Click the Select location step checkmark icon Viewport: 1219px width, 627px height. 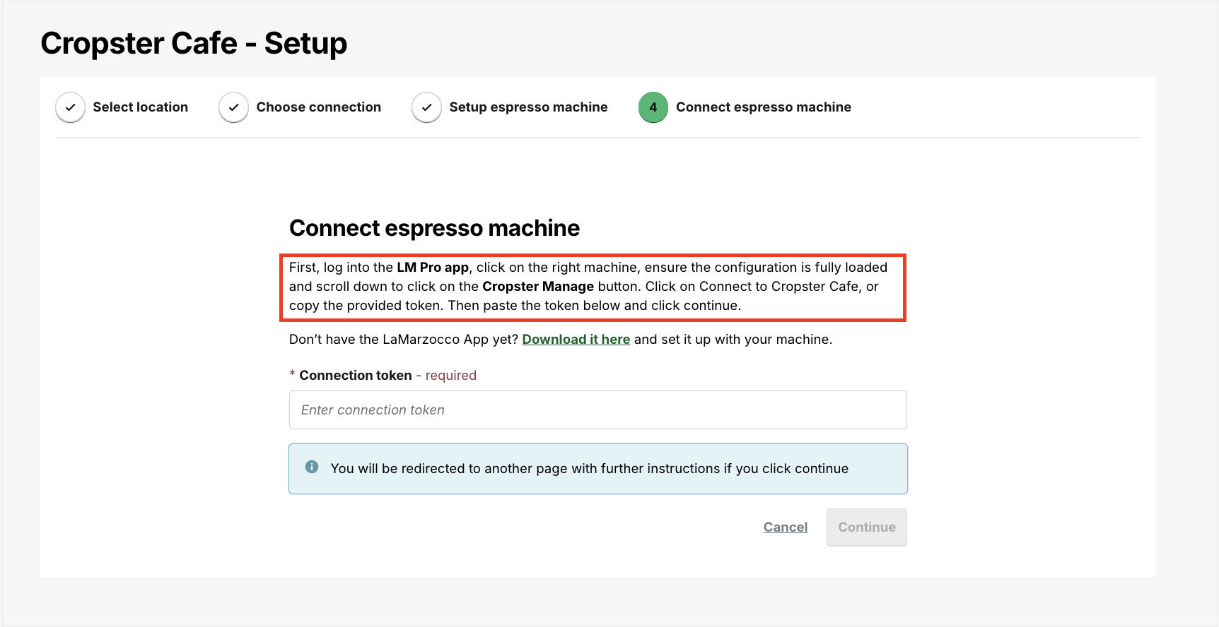pyautogui.click(x=70, y=107)
